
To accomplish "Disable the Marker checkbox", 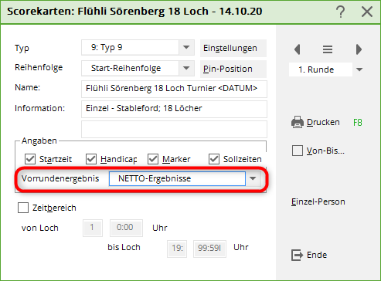I will (x=153, y=159).
